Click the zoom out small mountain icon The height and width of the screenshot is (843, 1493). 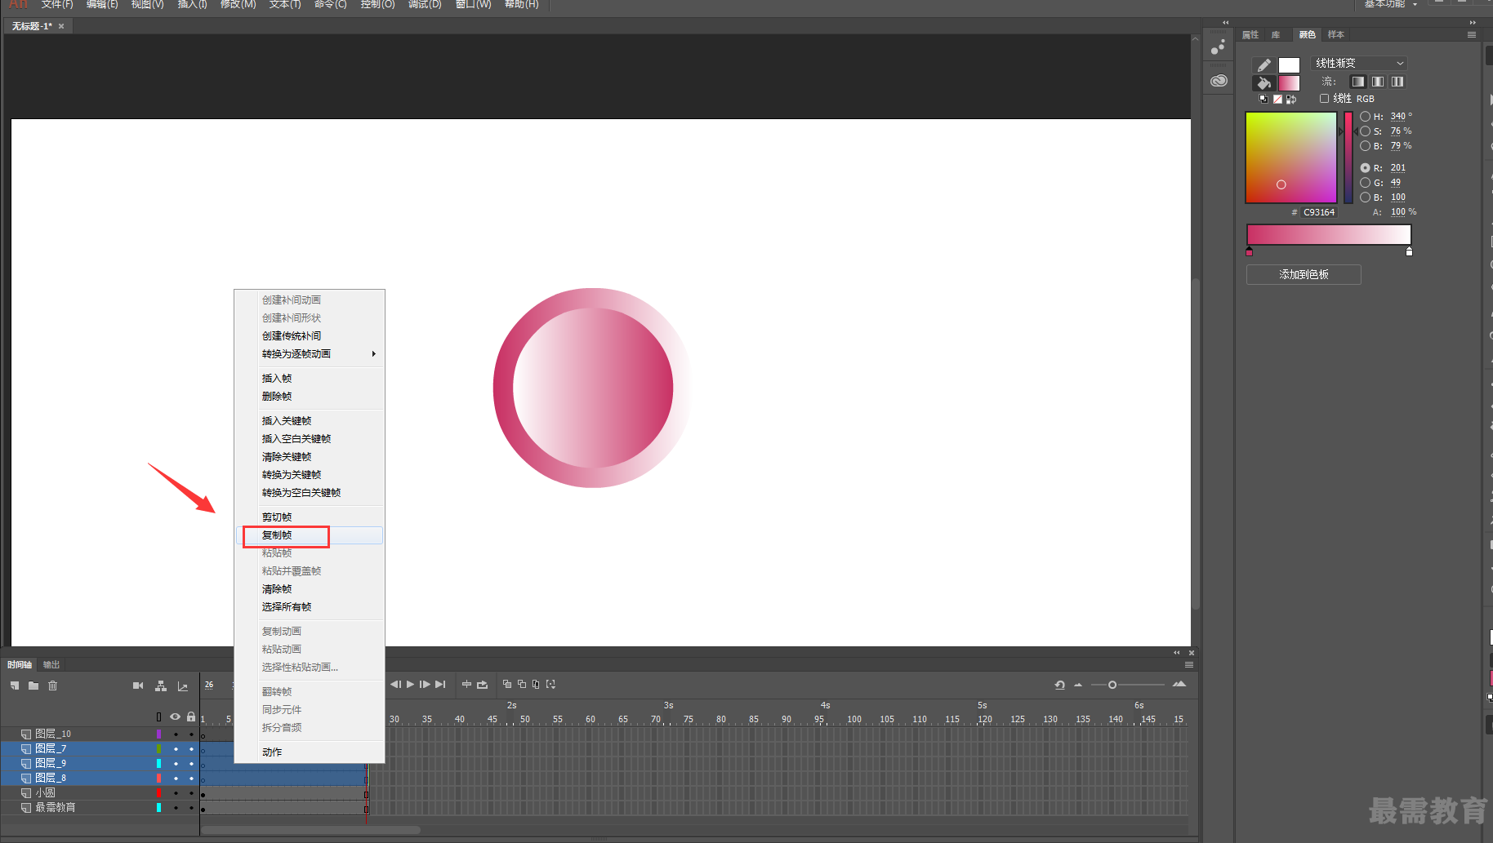(x=1078, y=685)
